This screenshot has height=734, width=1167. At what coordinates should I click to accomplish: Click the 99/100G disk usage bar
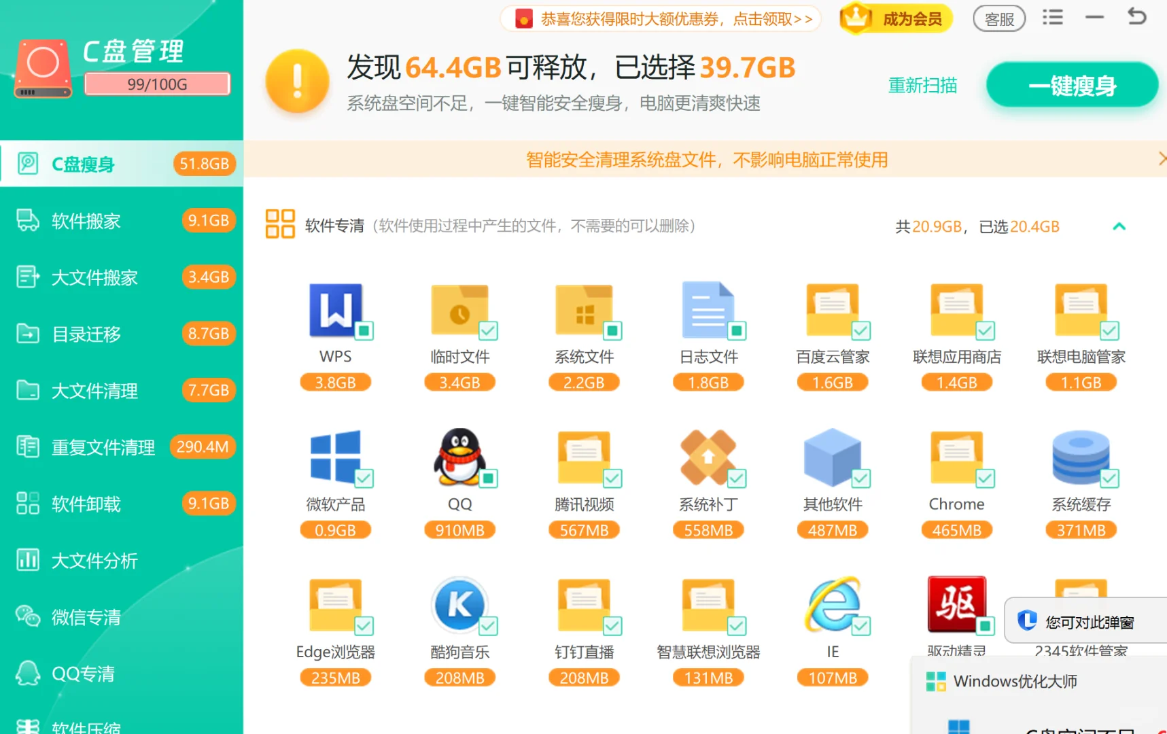156,84
